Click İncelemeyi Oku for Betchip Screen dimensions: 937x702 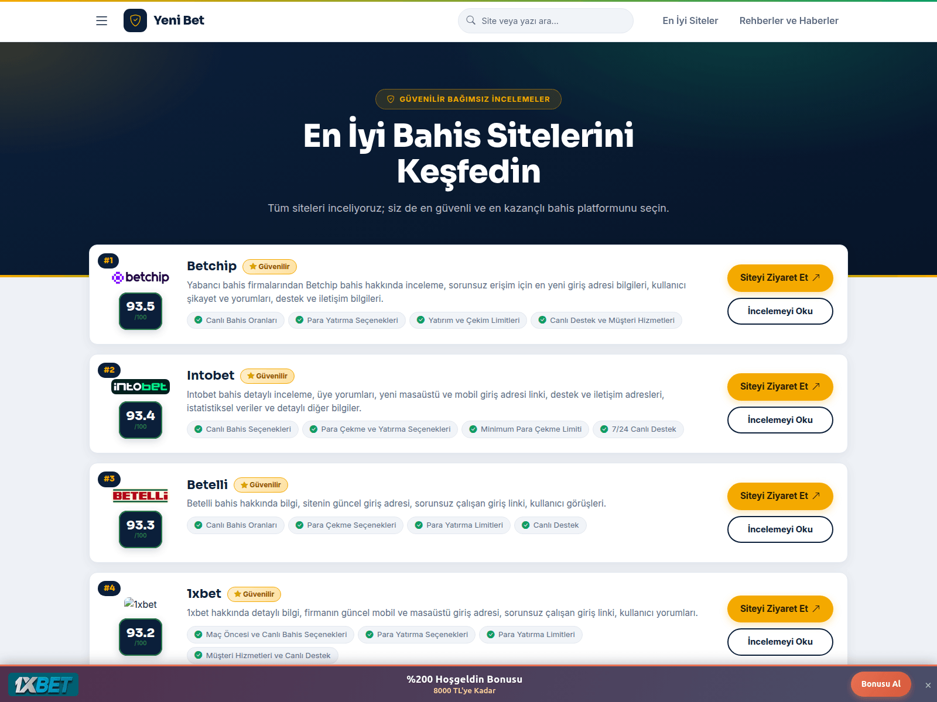(x=780, y=311)
